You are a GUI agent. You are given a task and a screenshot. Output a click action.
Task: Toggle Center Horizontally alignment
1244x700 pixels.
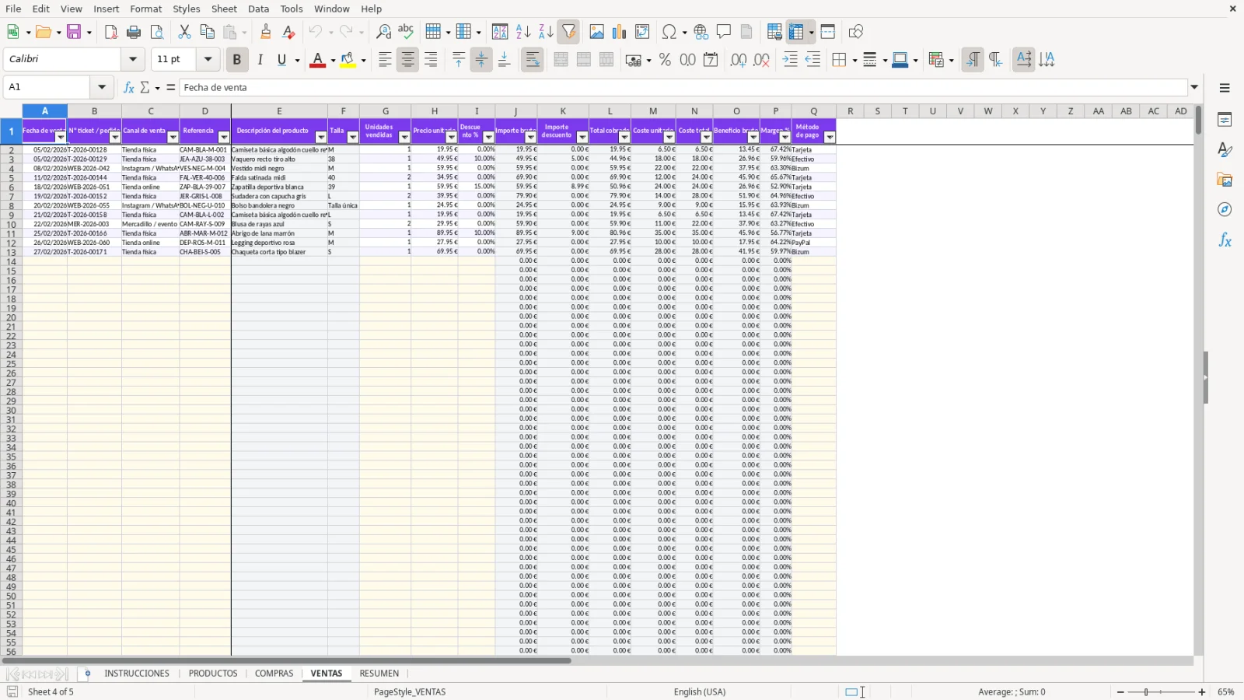407,60
